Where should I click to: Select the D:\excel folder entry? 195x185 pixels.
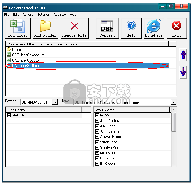click(x=87, y=50)
